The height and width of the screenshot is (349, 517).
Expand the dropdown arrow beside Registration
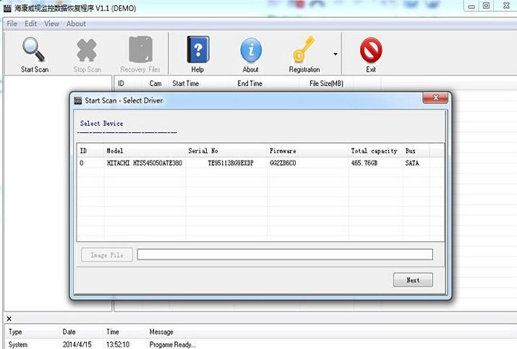pos(336,54)
